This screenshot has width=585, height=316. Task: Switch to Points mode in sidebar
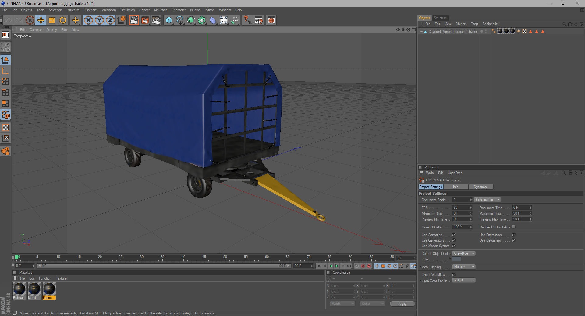(x=5, y=82)
